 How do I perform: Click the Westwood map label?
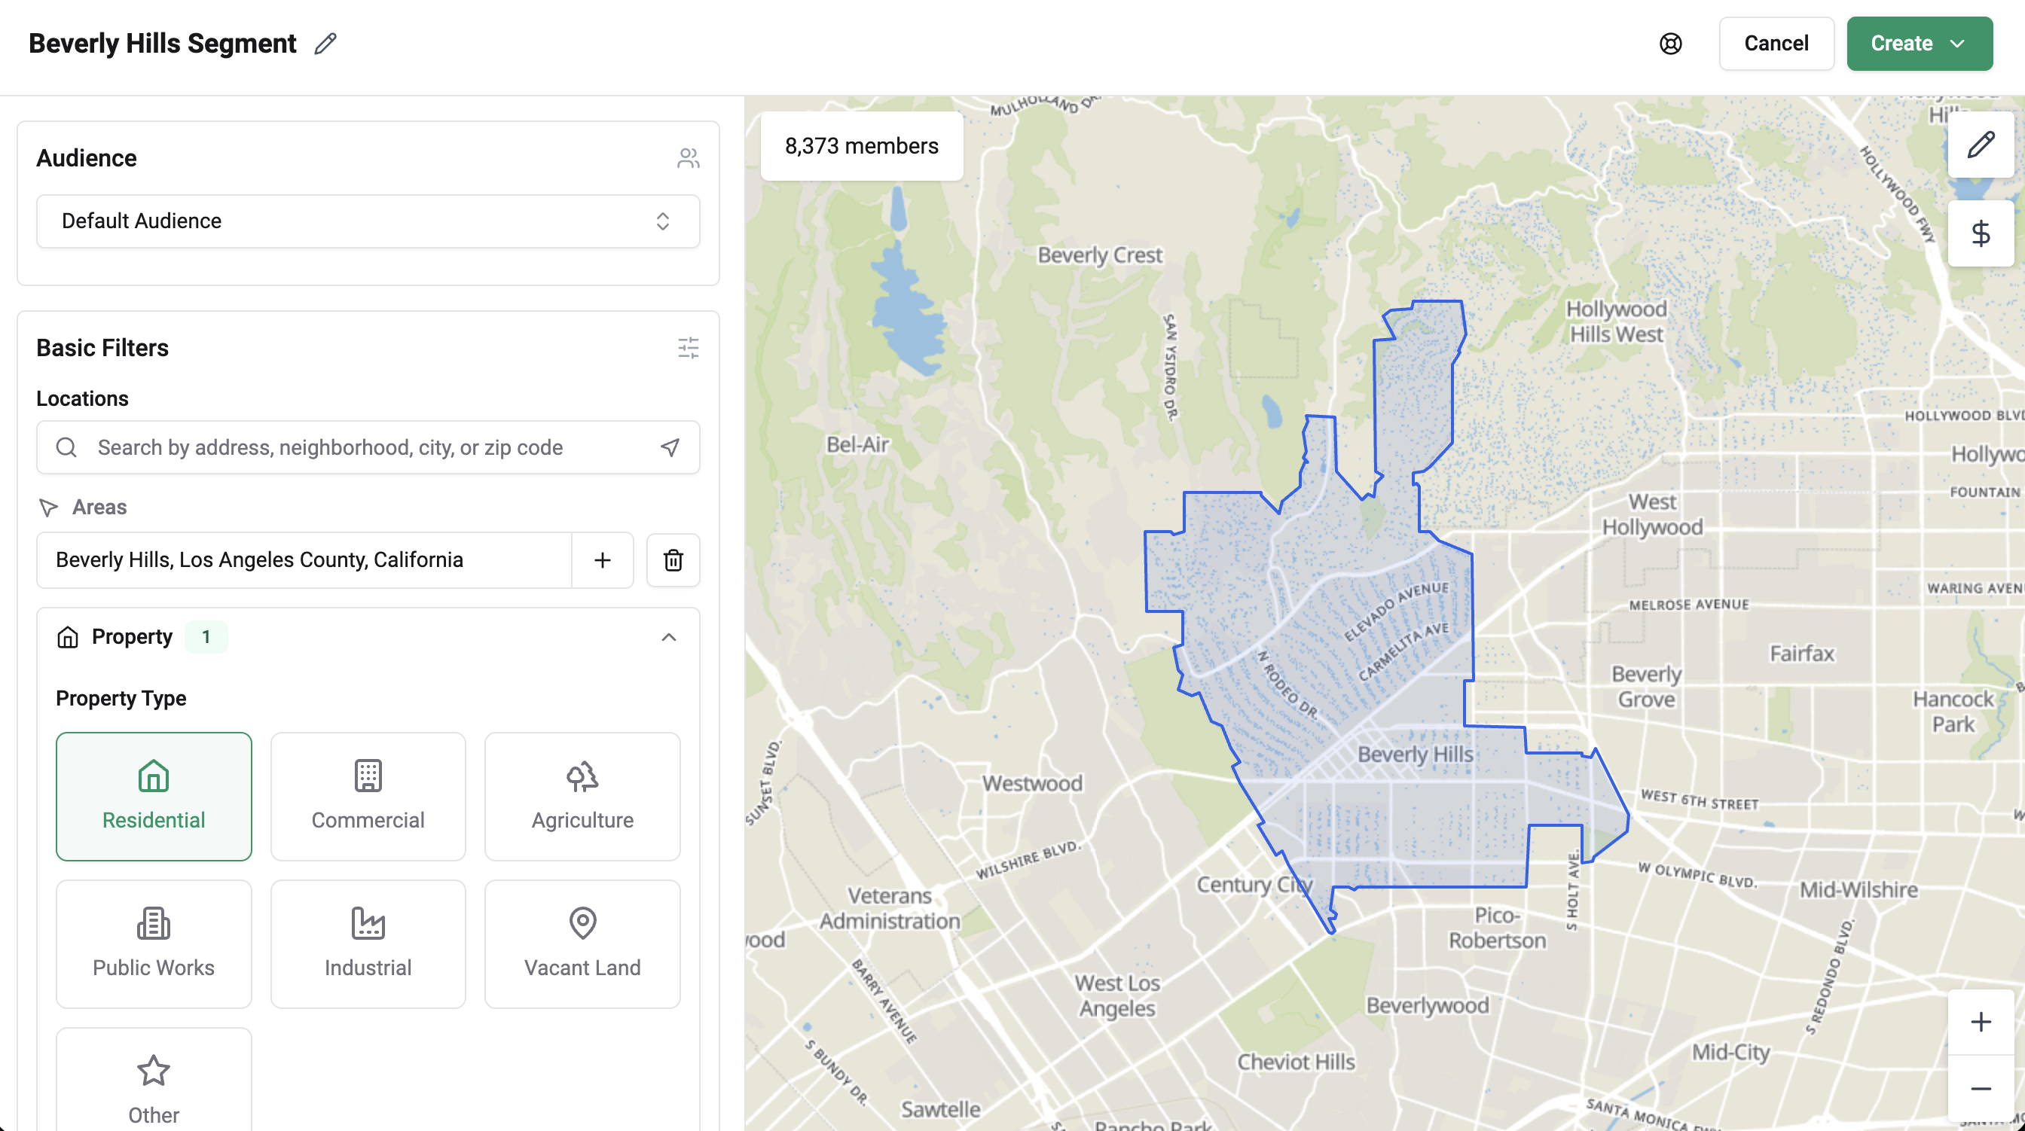1032,783
